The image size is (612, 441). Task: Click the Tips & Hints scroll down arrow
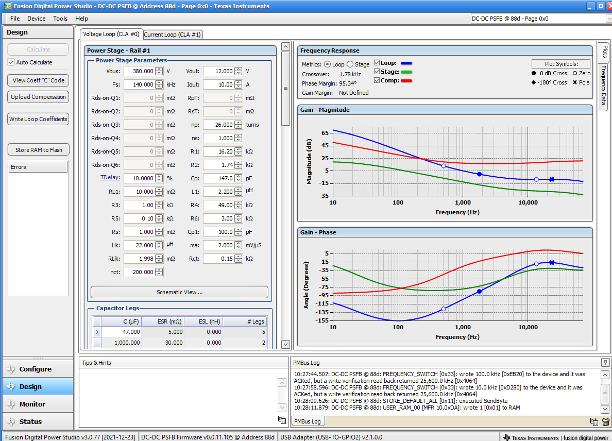(282, 408)
